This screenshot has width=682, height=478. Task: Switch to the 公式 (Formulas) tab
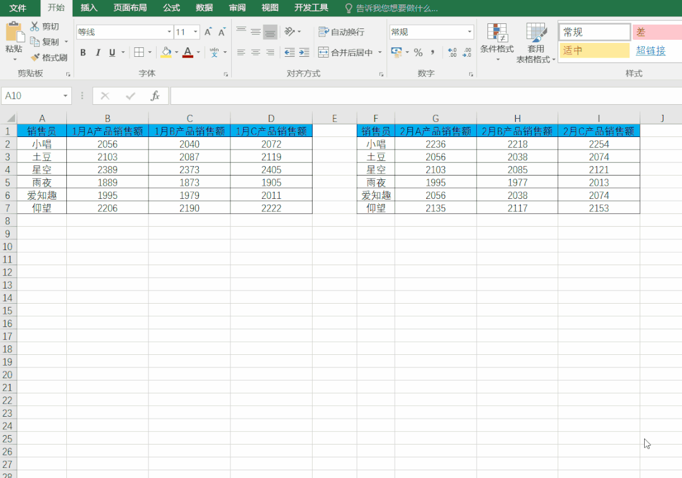click(x=171, y=8)
